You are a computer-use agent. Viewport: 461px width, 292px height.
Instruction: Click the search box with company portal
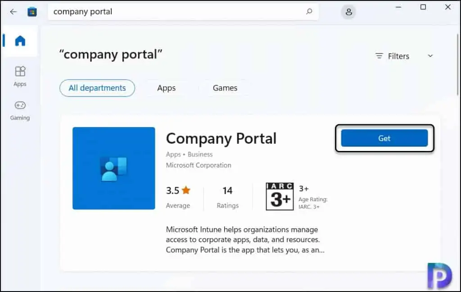coord(183,12)
